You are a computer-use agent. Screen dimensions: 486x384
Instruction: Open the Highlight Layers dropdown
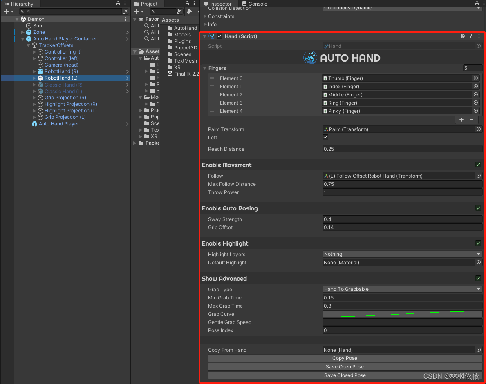coord(402,254)
